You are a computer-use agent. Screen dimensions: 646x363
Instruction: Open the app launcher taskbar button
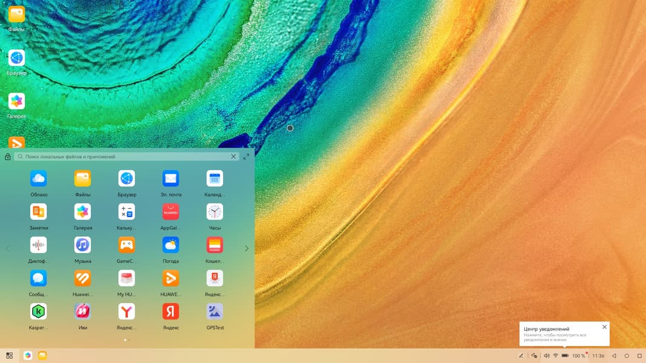(10, 356)
